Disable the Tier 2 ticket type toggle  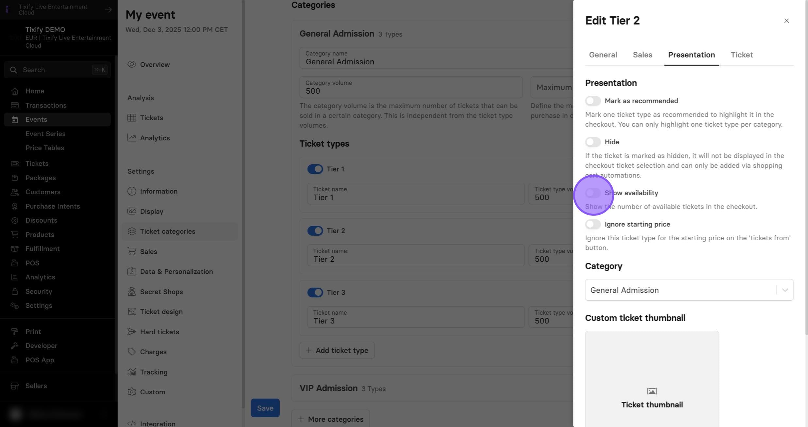pos(315,231)
